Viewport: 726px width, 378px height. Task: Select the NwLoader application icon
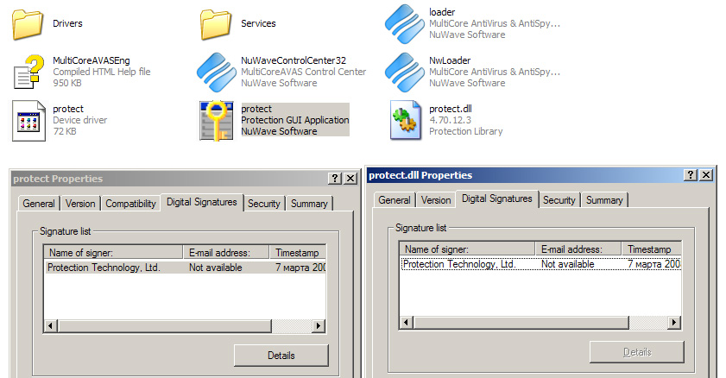tap(405, 72)
